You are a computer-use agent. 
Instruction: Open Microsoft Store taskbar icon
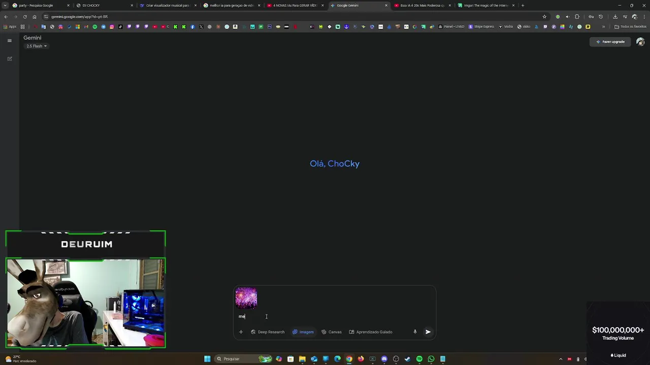(290, 359)
